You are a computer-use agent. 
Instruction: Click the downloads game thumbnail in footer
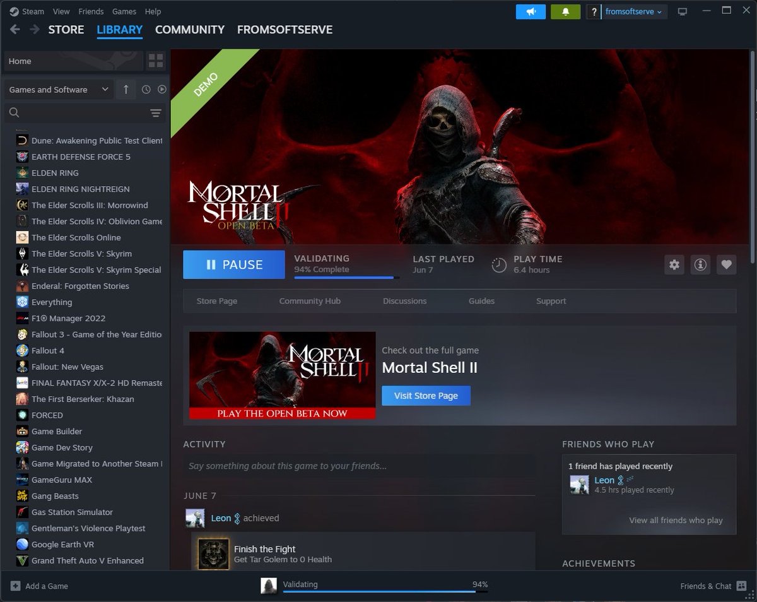[x=269, y=586]
